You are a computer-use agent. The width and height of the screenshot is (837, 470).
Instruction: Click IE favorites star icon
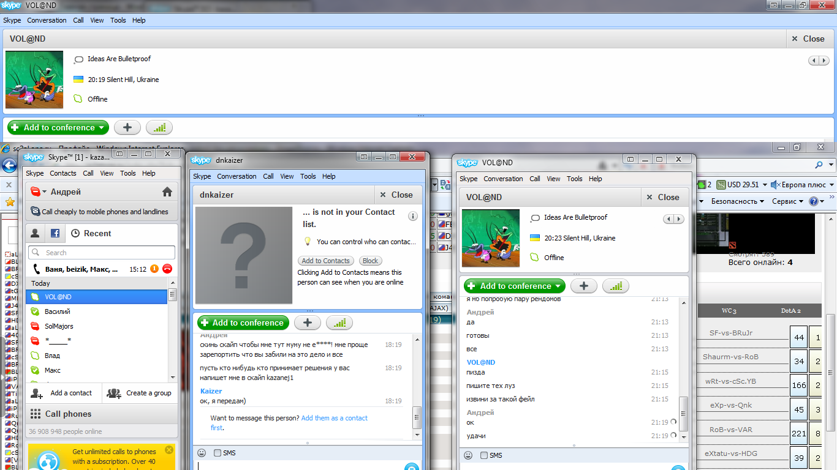click(10, 201)
